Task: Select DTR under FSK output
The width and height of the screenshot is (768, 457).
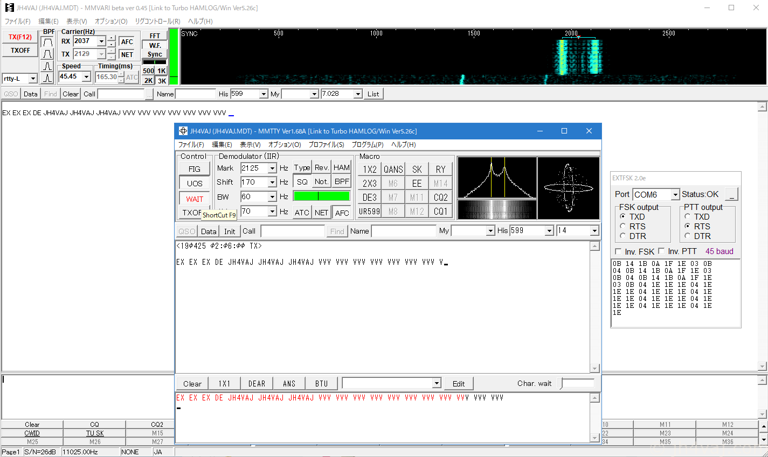Action: (633, 236)
